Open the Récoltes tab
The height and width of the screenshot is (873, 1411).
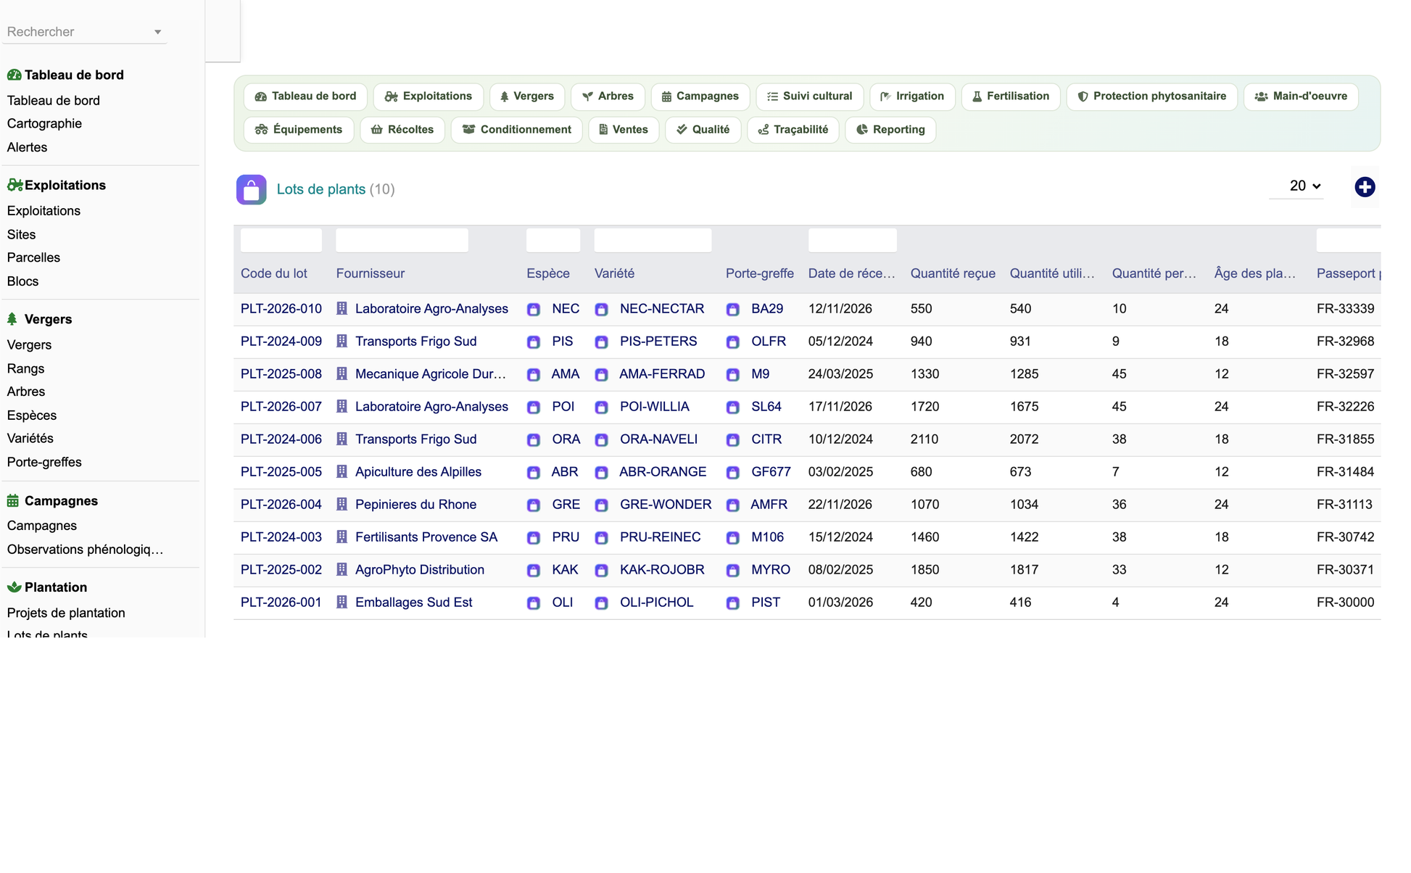coord(402,130)
